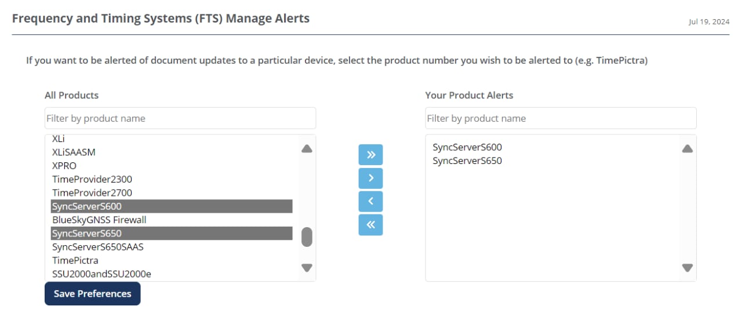Select TimePictra in All Products list
This screenshot has height=328, width=742.
75,260
